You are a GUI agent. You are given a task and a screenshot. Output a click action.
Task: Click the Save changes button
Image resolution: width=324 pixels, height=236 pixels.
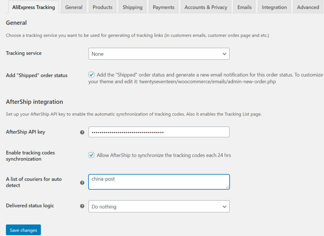(23, 230)
